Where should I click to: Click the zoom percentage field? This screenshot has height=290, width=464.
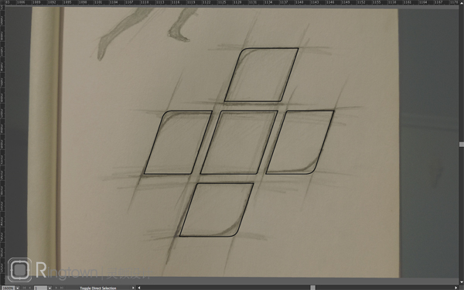click(8, 288)
